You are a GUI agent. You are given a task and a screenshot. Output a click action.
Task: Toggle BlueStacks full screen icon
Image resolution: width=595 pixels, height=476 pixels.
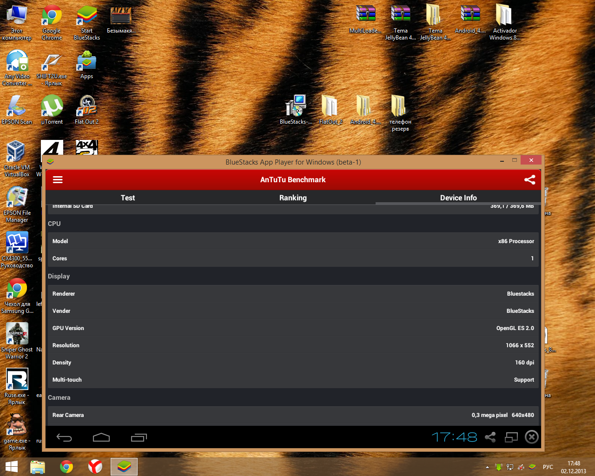(x=511, y=437)
